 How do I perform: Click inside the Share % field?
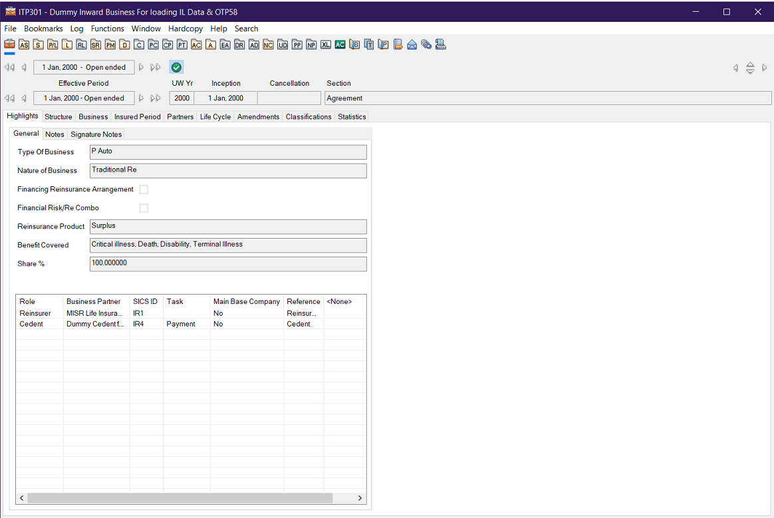pos(228,263)
